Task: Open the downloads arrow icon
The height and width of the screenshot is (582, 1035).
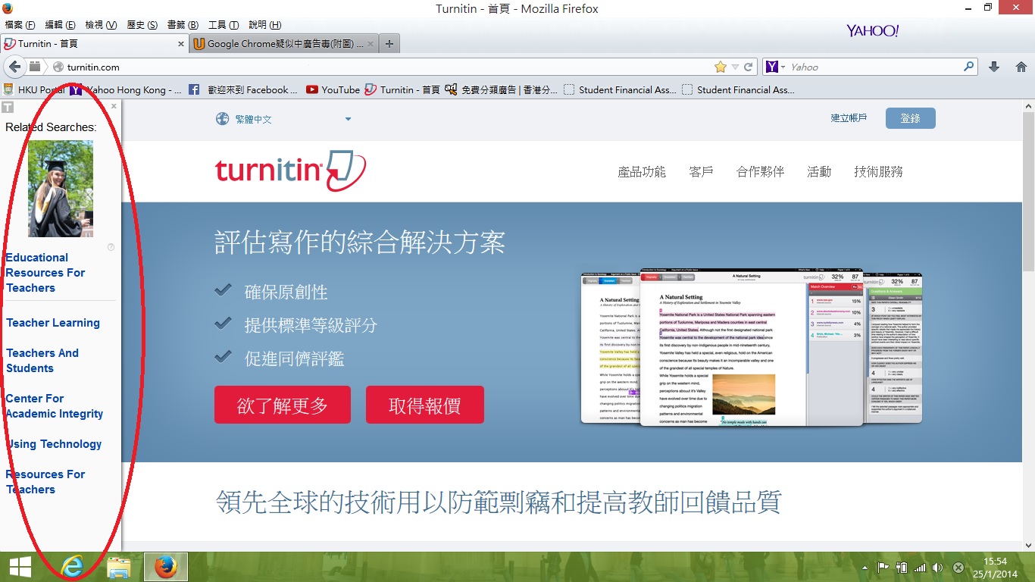Action: tap(994, 67)
